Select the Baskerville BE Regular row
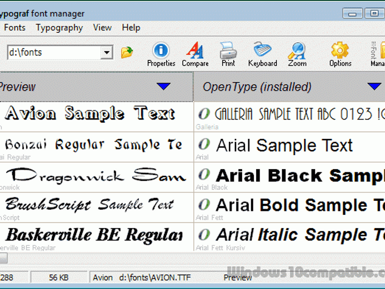This screenshot has width=385, height=289. (97, 237)
